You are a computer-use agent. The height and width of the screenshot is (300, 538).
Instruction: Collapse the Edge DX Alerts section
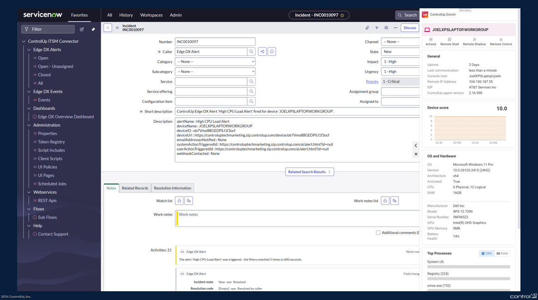29,50
